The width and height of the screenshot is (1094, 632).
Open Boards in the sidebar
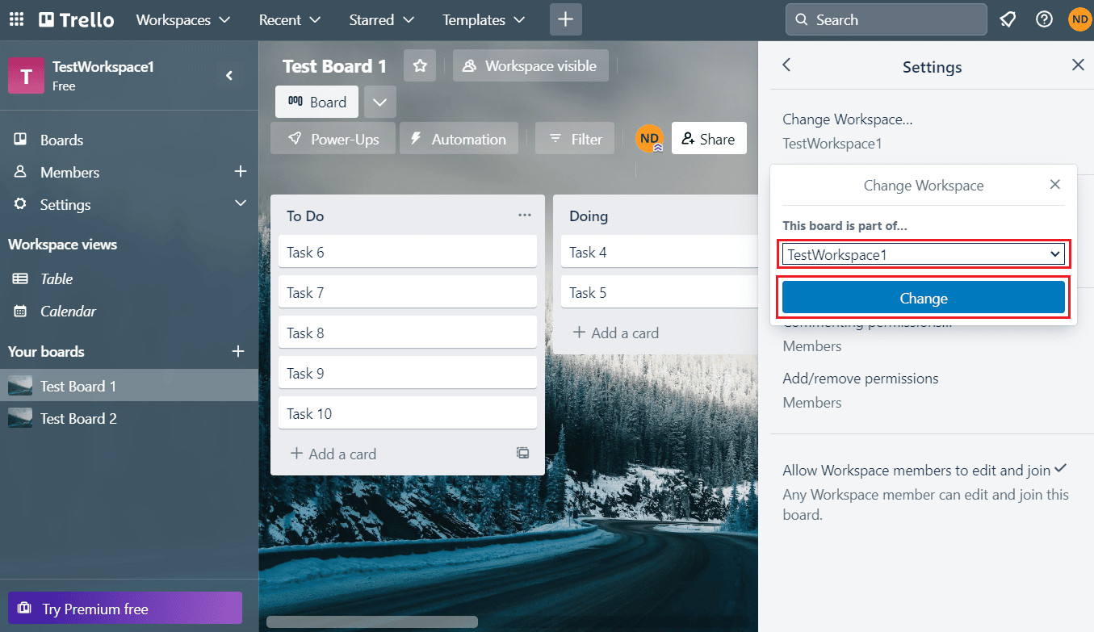[x=61, y=140]
